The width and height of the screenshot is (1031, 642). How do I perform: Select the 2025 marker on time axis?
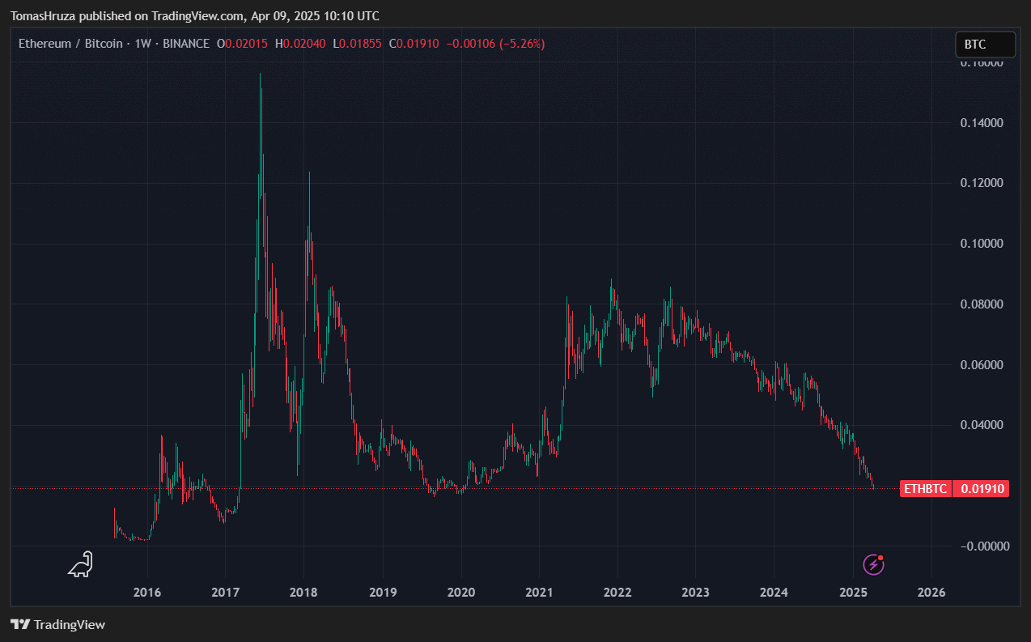(853, 593)
